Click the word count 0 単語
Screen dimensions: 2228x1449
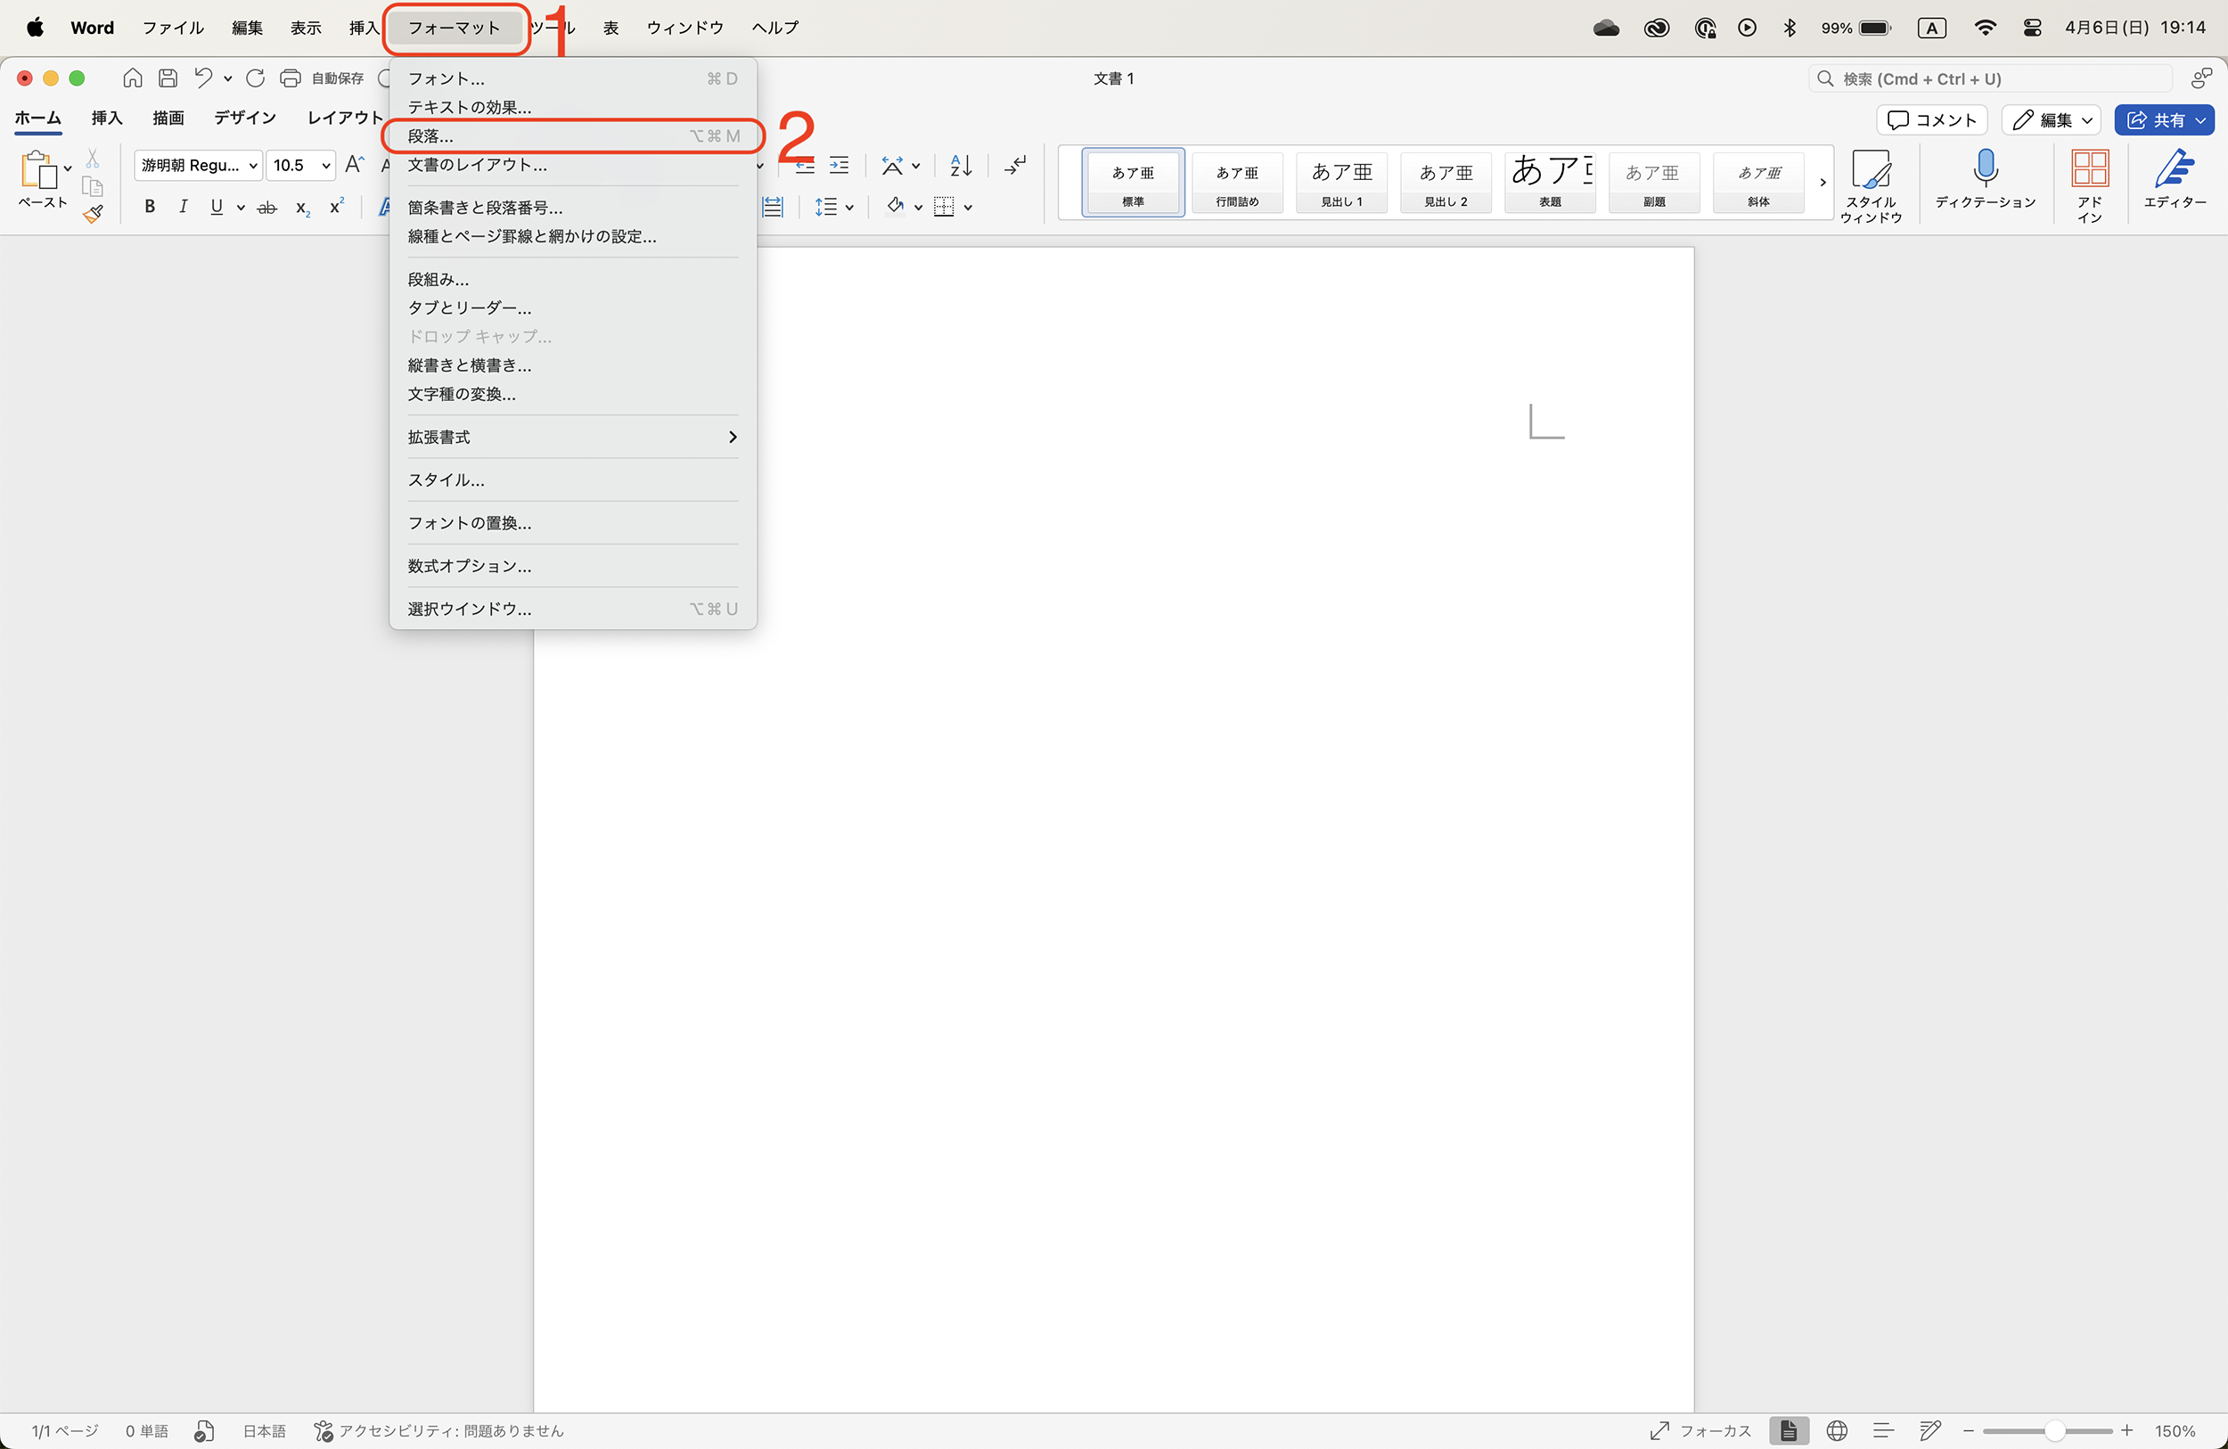point(147,1431)
